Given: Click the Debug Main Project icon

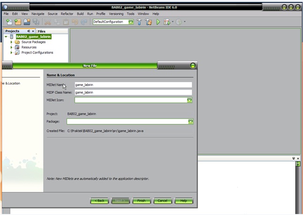Looking at the screenshot, I should [x=167, y=22].
